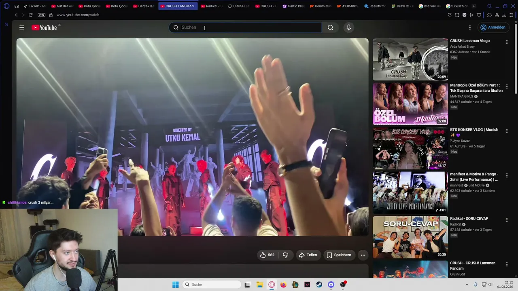Open options for CRUSH Lansman Vlogu

507,42
